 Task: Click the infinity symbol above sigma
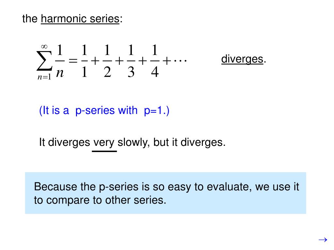44,47
